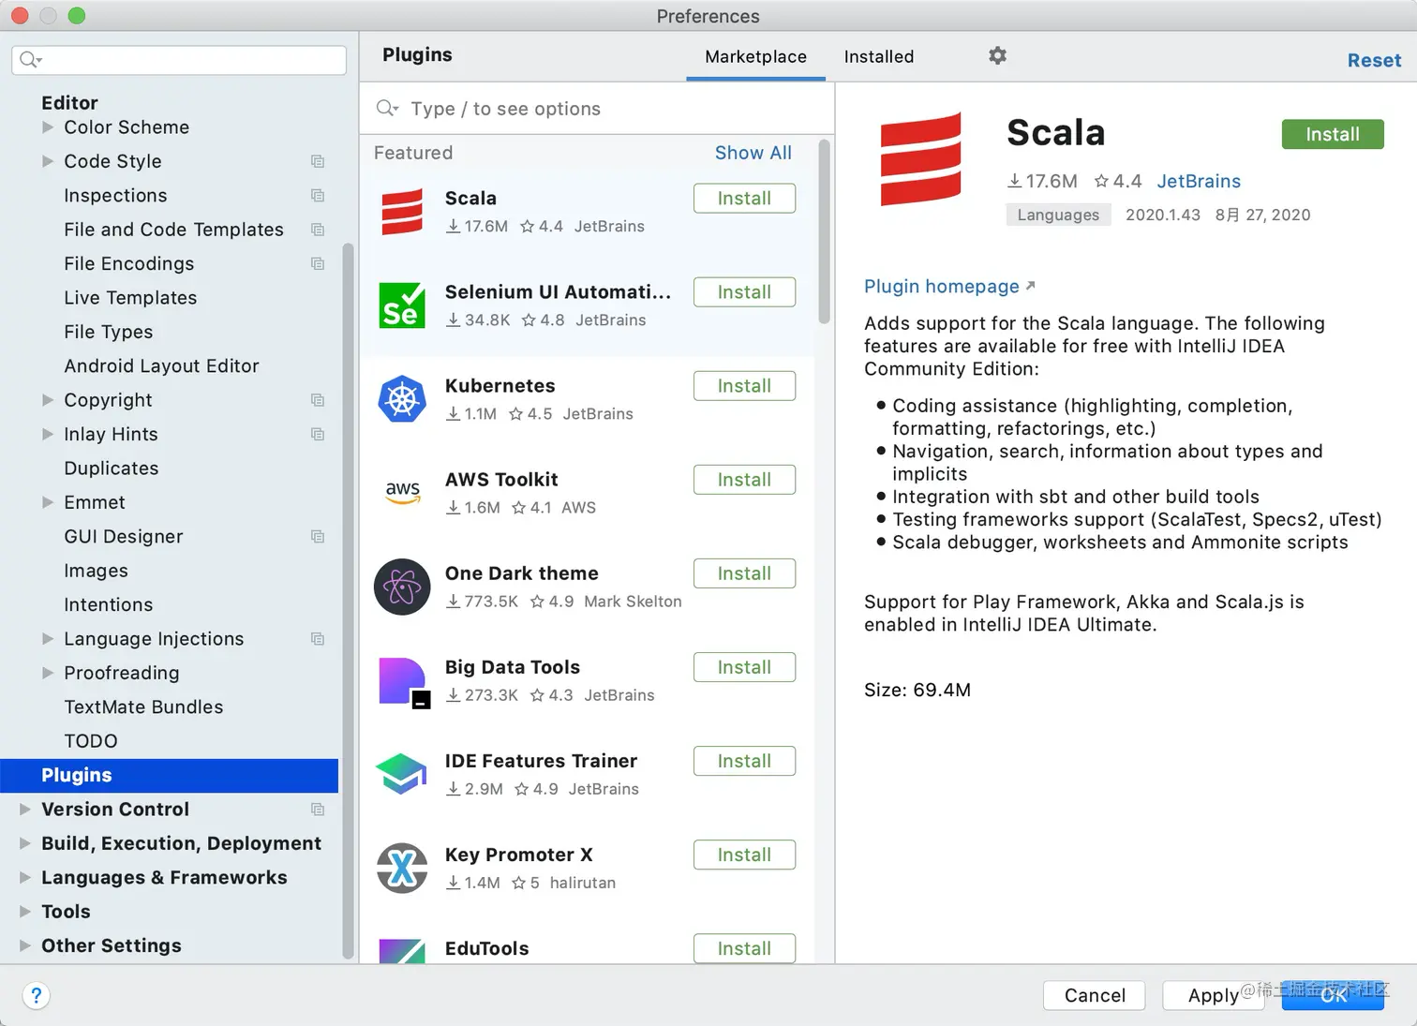1417x1026 pixels.
Task: Click the search magnifier in settings search box
Action: [x=30, y=60]
